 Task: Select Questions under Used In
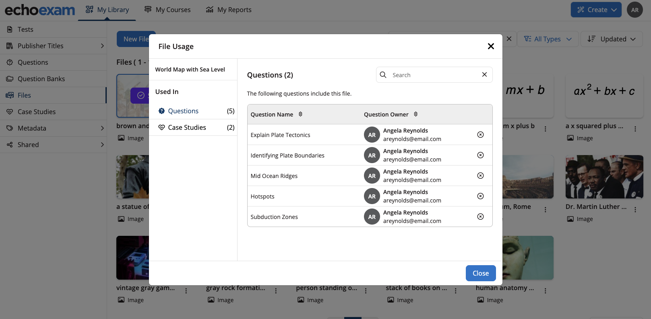click(193, 111)
